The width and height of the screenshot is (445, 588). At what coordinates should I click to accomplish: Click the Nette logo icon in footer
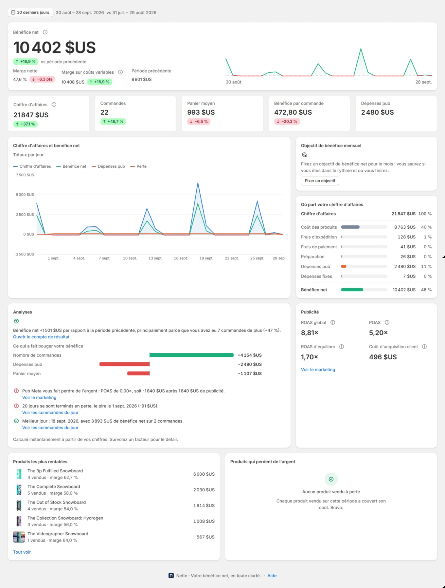coord(171,576)
